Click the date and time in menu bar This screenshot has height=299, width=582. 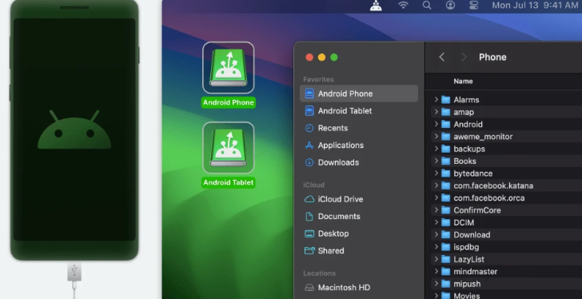point(535,5)
